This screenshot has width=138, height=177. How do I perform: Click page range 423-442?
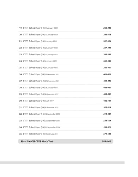pyautogui.click(x=107, y=81)
